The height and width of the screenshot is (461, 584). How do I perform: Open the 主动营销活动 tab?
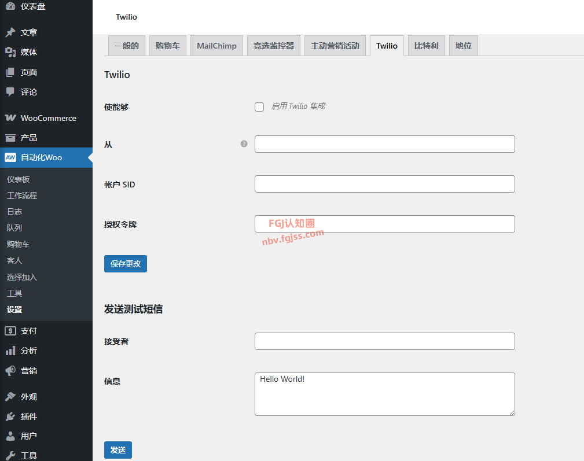tap(335, 46)
